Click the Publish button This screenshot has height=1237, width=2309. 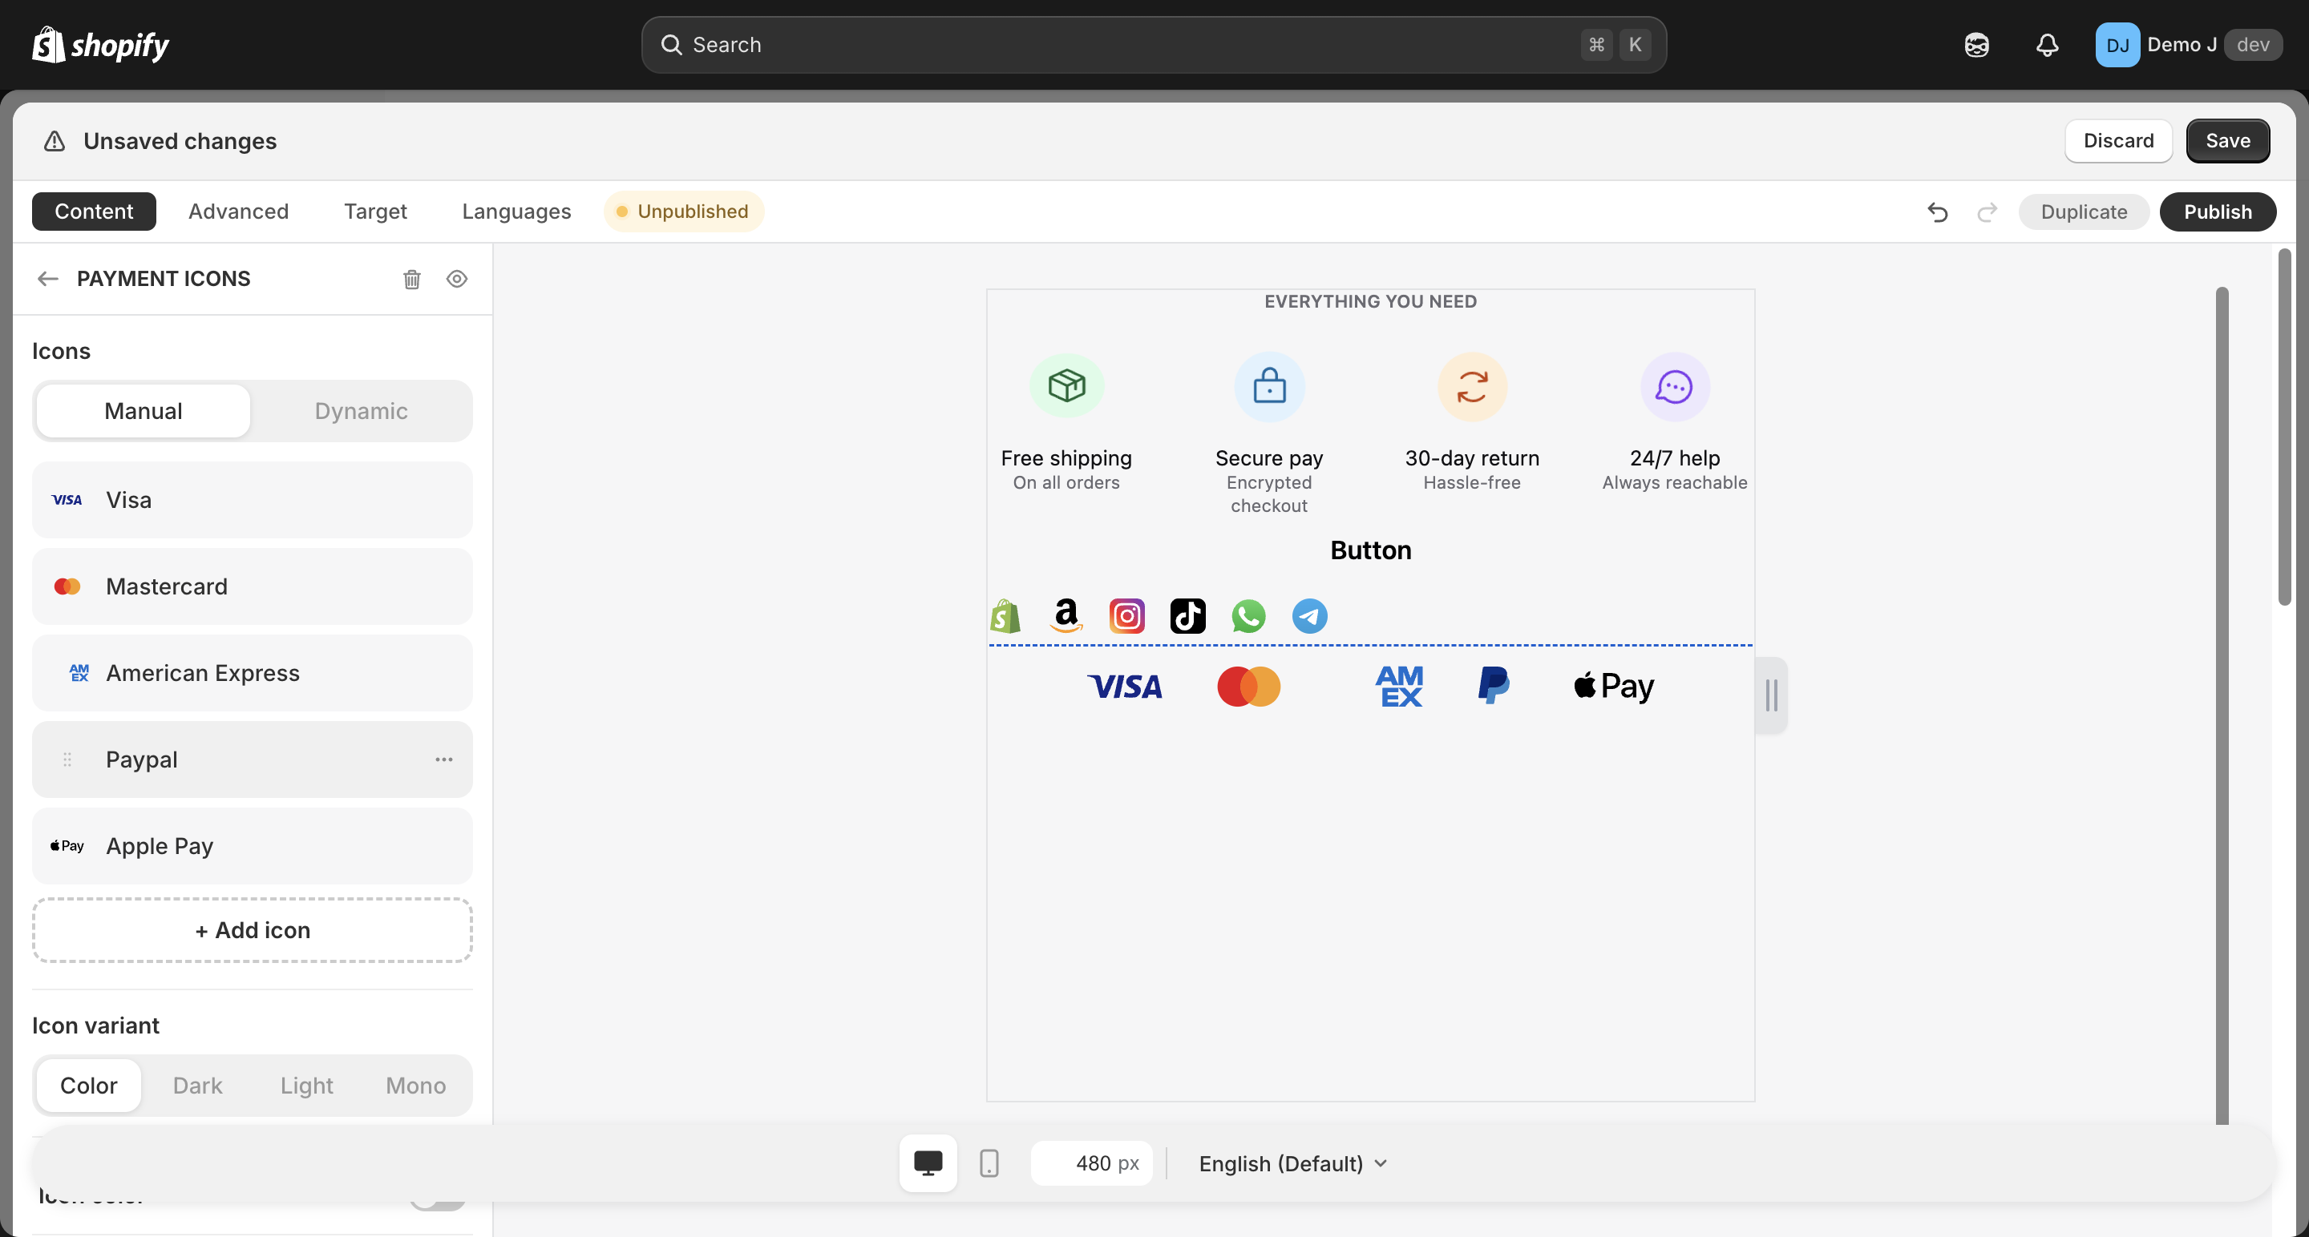coord(2218,212)
